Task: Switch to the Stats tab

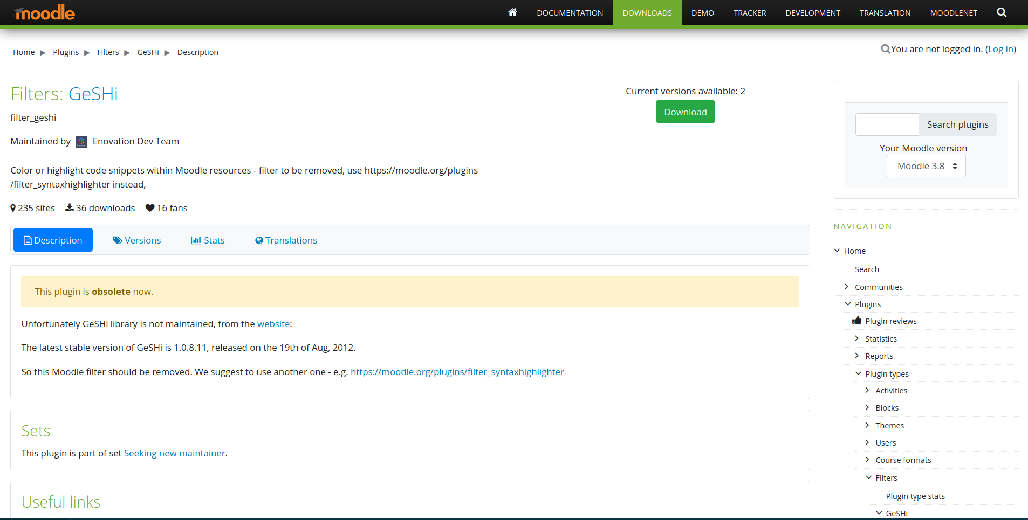Action: click(208, 240)
